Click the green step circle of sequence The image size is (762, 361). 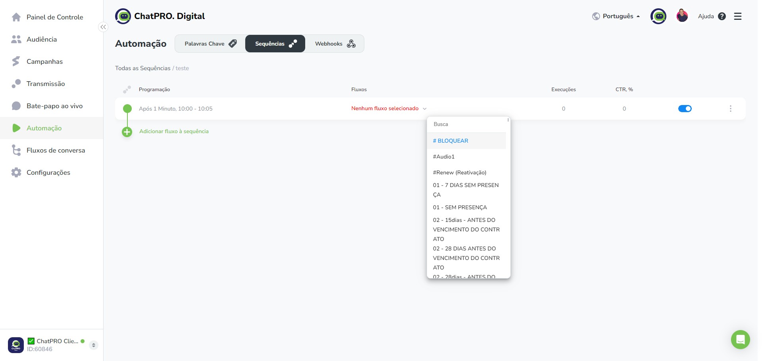(127, 109)
